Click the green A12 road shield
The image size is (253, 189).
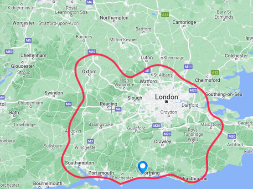[x=215, y=72]
